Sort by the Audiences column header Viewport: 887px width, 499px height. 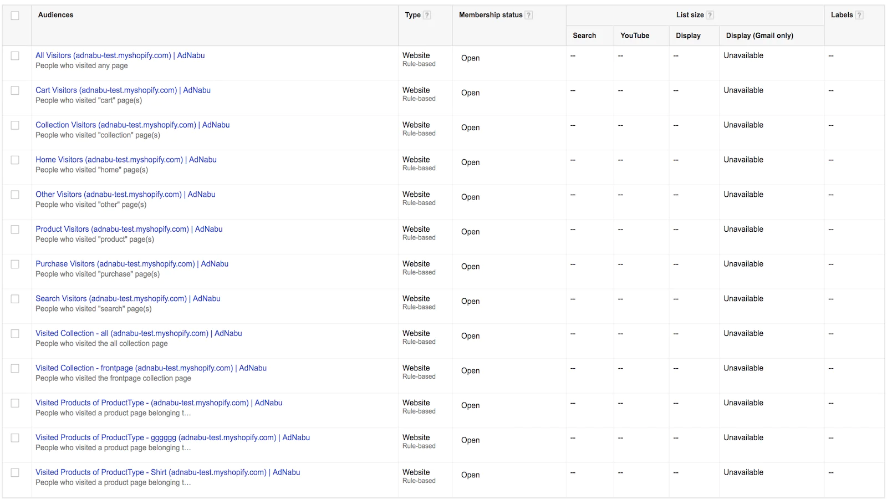(55, 15)
